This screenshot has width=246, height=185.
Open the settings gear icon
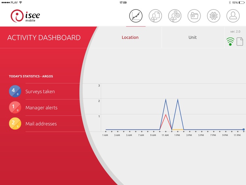pyautogui.click(x=214, y=16)
